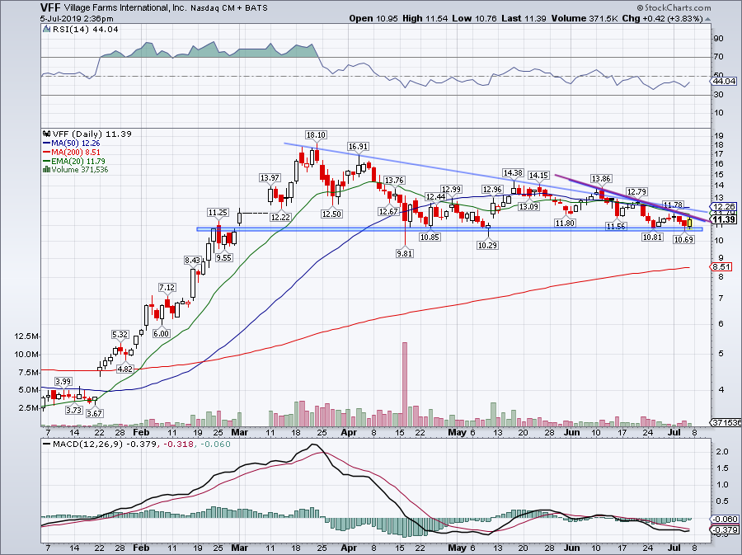Click the 5-Jul-2019 2:36pm timestamp
The image size is (742, 555).
click(x=77, y=19)
